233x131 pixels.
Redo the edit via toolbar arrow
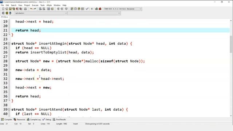pyautogui.click(x=35, y=9)
